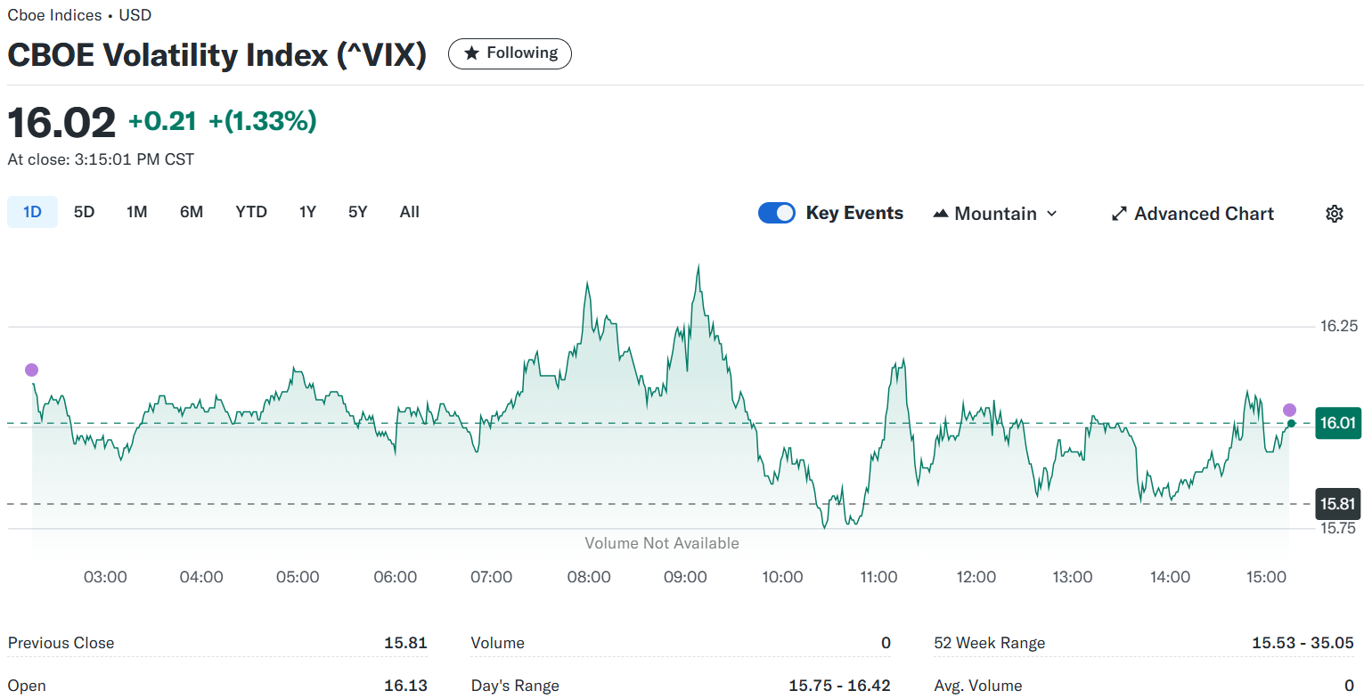Click the dark 15.81 previous close label

pyautogui.click(x=1337, y=504)
